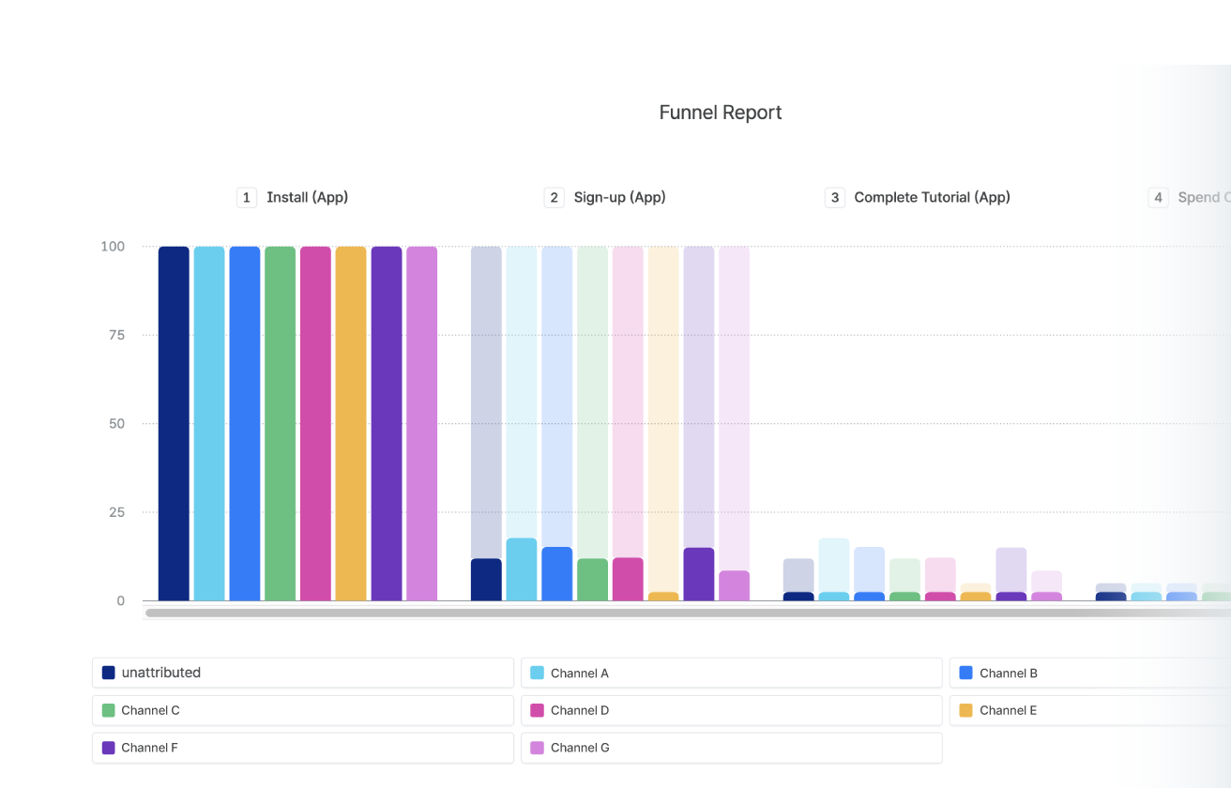Screen dimensions: 1231x788
Task: Click the Channel D pink legend swatch
Action: pos(537,710)
